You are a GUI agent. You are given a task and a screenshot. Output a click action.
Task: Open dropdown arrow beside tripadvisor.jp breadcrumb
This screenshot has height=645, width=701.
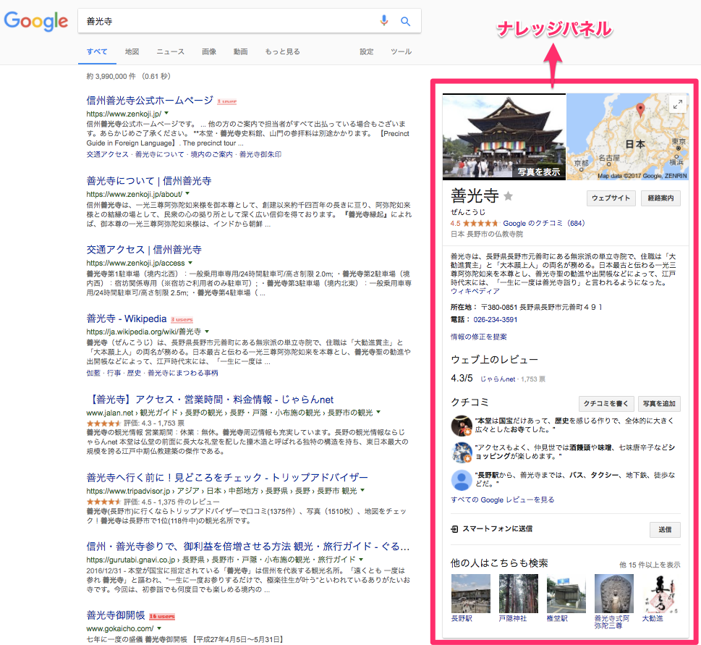point(362,490)
